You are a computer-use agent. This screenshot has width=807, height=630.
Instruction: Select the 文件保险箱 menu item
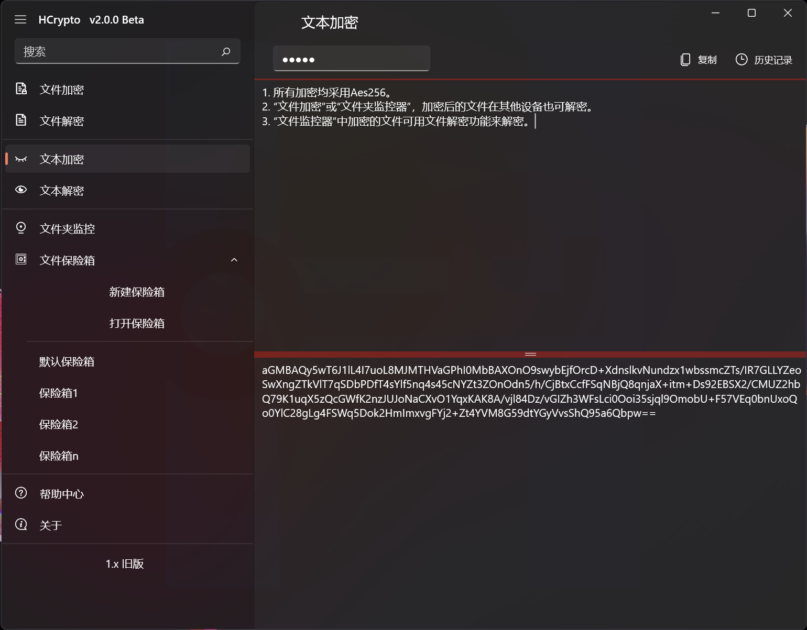click(127, 260)
